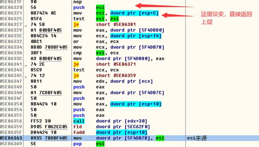Click the esi来源 comment

tap(197, 138)
